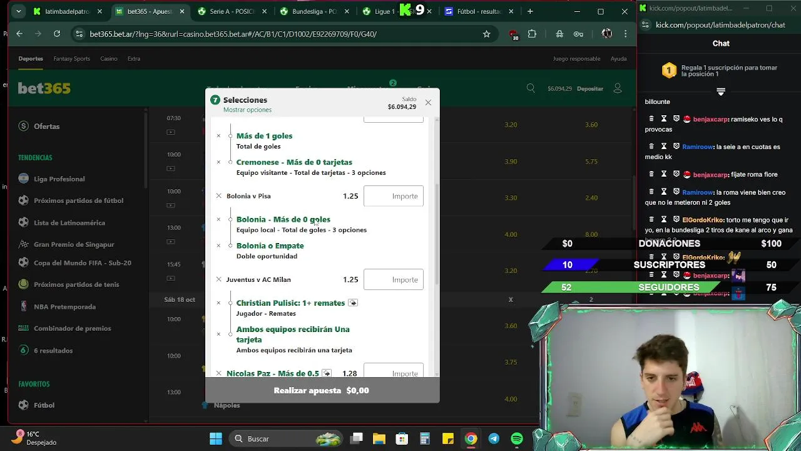Open 6 resultados in sidebar

tap(53, 351)
